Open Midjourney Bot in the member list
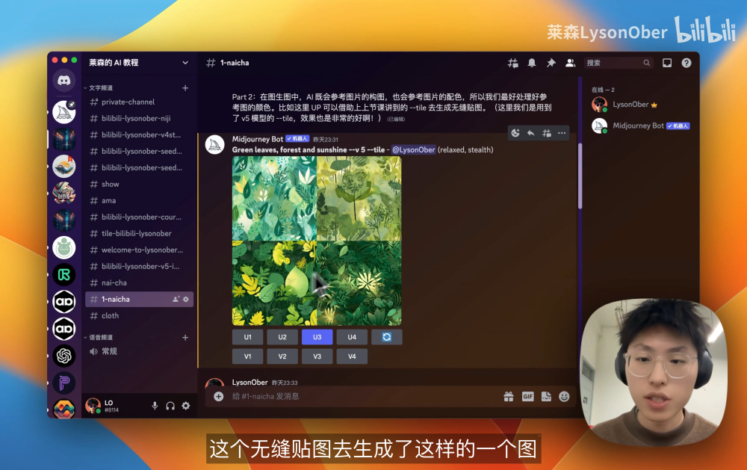The image size is (747, 470). pyautogui.click(x=641, y=126)
